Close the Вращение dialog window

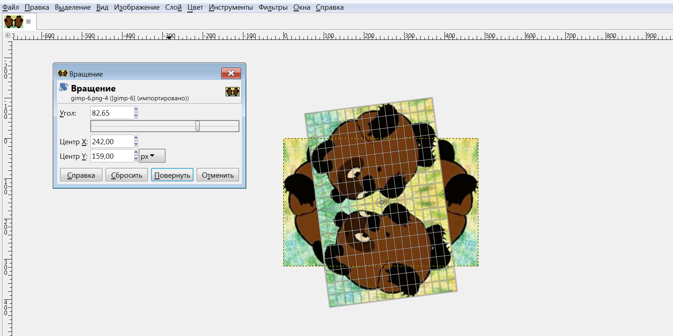point(231,73)
